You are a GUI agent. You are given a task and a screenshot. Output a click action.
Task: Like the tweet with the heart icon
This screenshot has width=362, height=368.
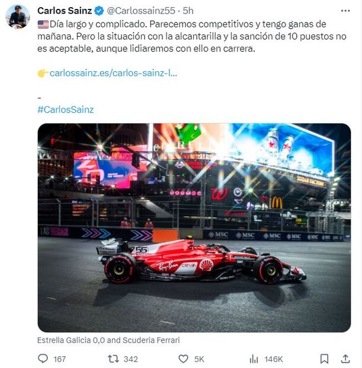point(183,359)
